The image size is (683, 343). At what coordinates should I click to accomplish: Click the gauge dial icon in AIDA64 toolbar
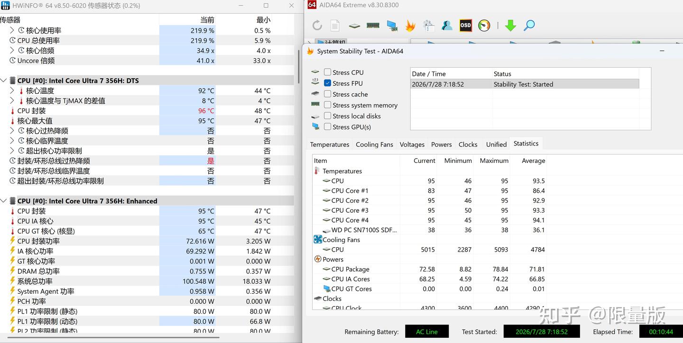pyautogui.click(x=484, y=26)
